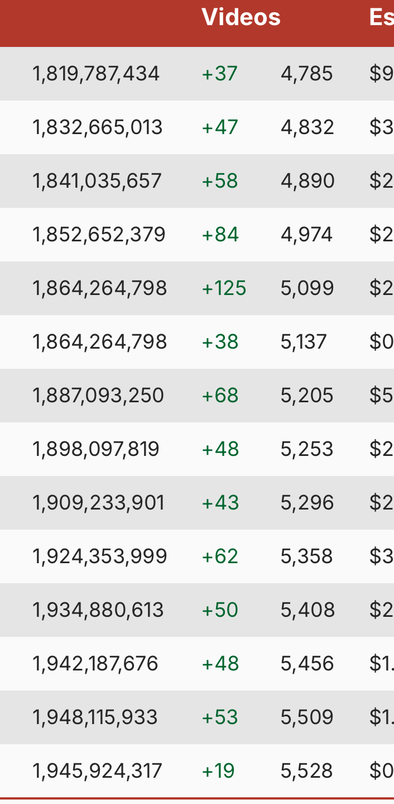The height and width of the screenshot is (804, 394).
Task: Select the view count 1,909,233,901
Action: [x=99, y=503]
